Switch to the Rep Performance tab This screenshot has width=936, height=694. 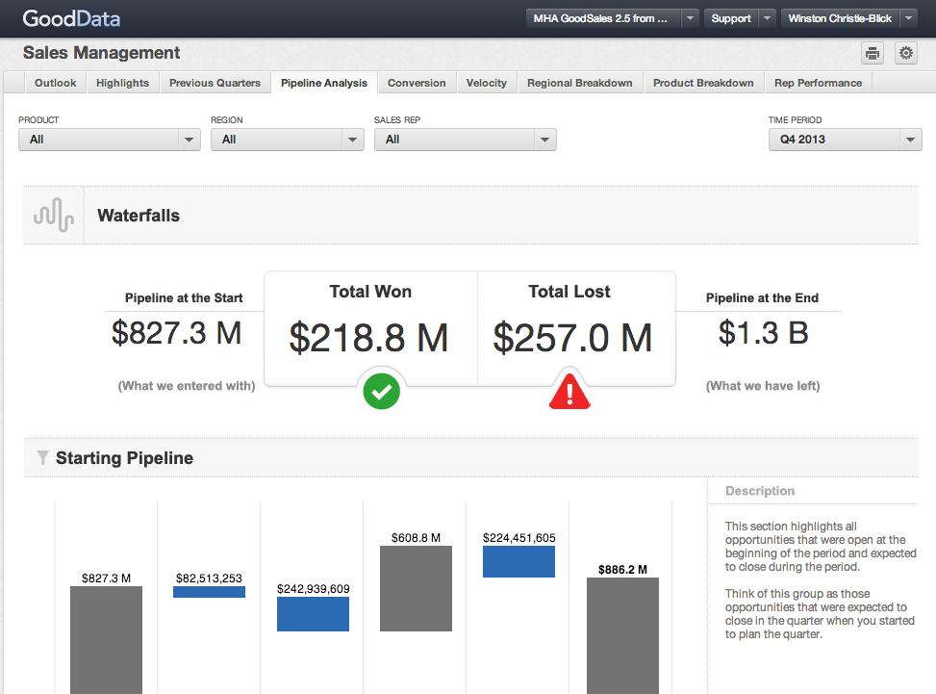(818, 83)
